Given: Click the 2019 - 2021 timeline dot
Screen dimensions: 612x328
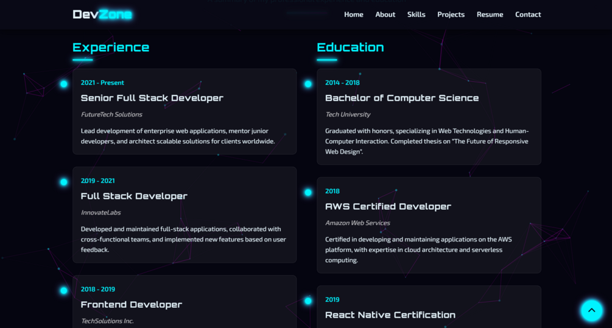Looking at the screenshot, I should click(64, 182).
